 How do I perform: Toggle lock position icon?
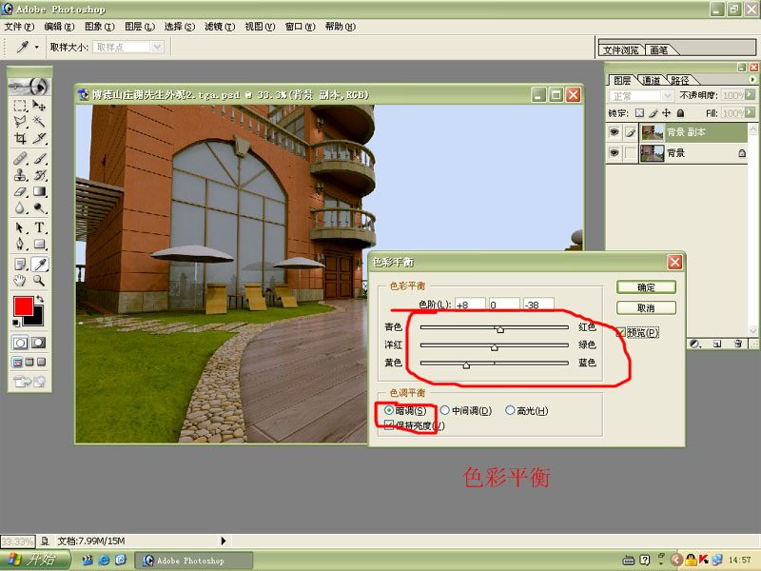point(667,113)
